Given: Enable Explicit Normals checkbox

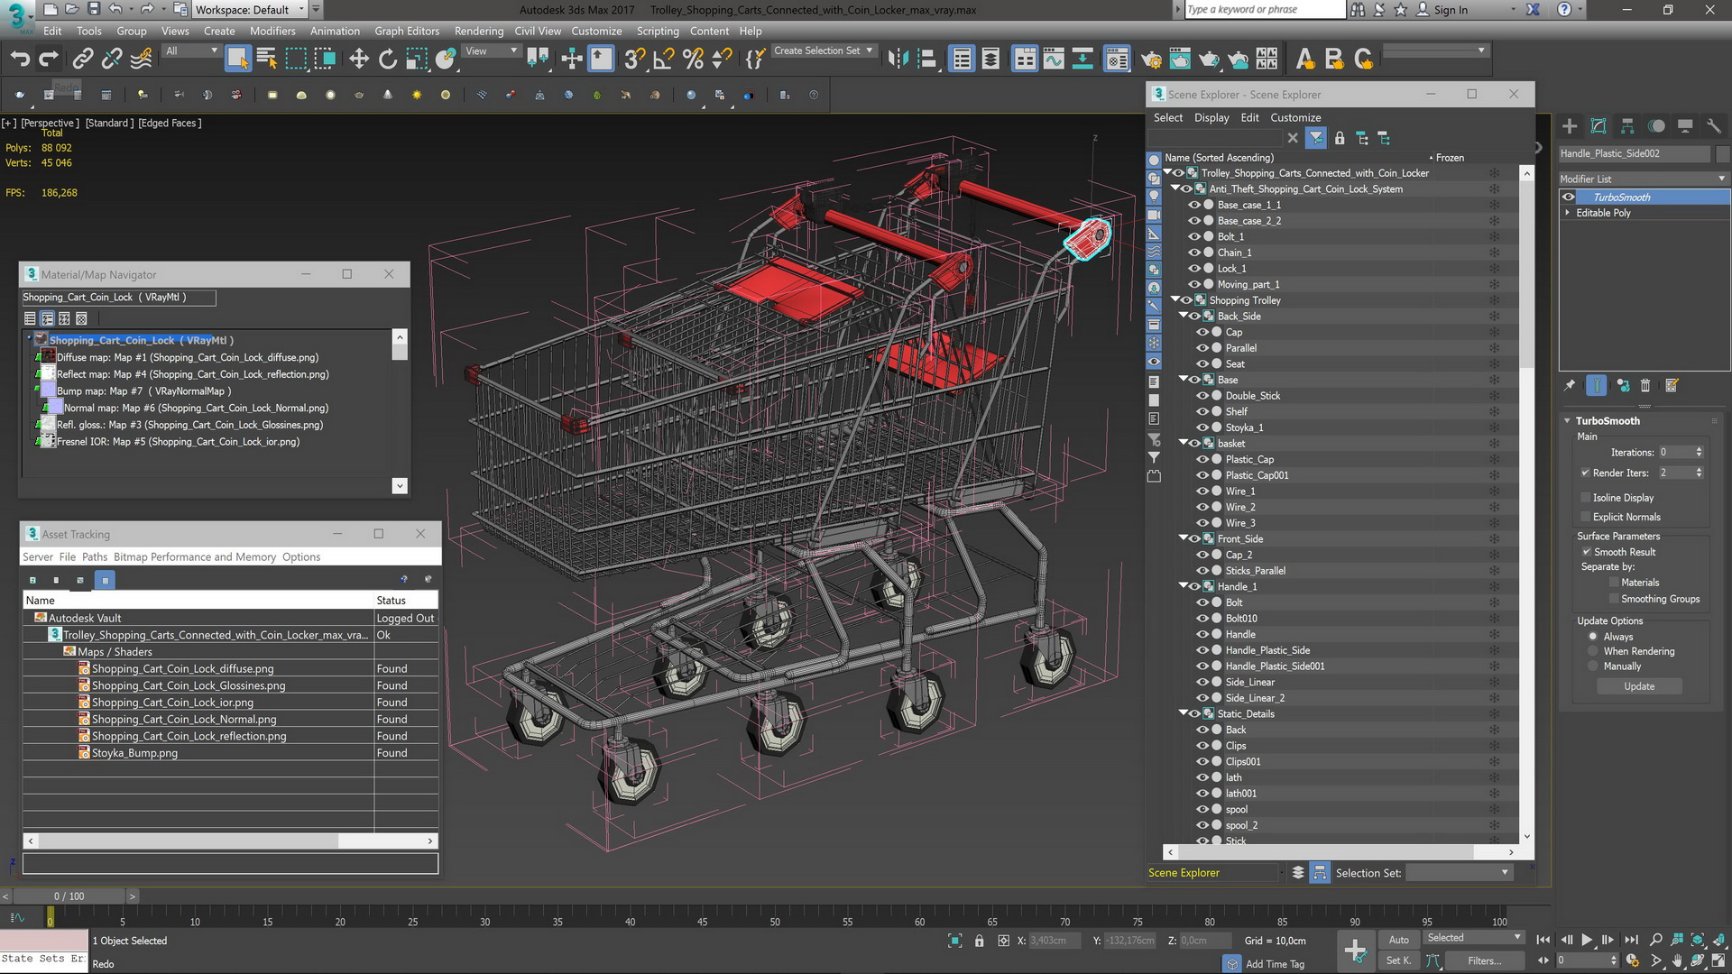Looking at the screenshot, I should (x=1586, y=517).
